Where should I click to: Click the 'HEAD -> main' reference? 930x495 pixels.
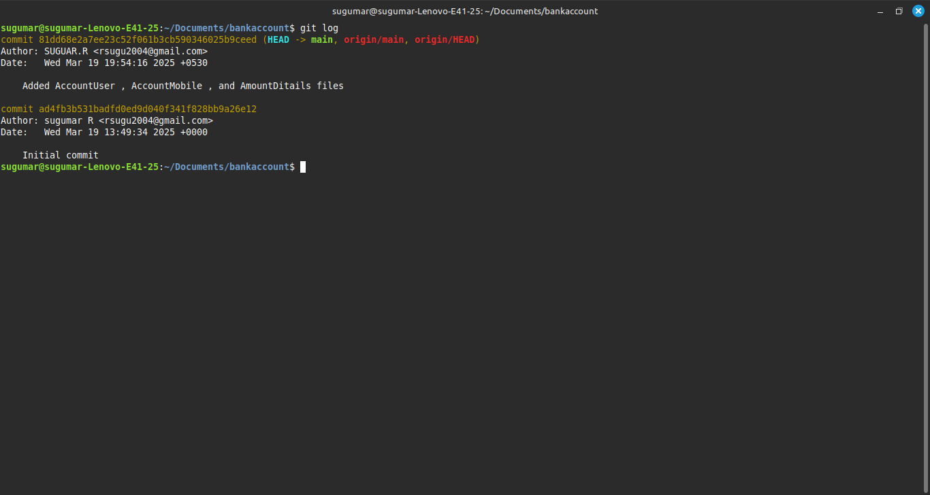(x=300, y=39)
